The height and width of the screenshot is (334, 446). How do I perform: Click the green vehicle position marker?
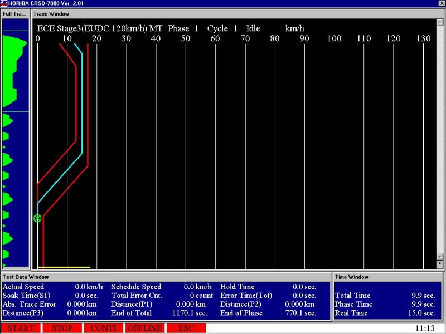coord(37,218)
